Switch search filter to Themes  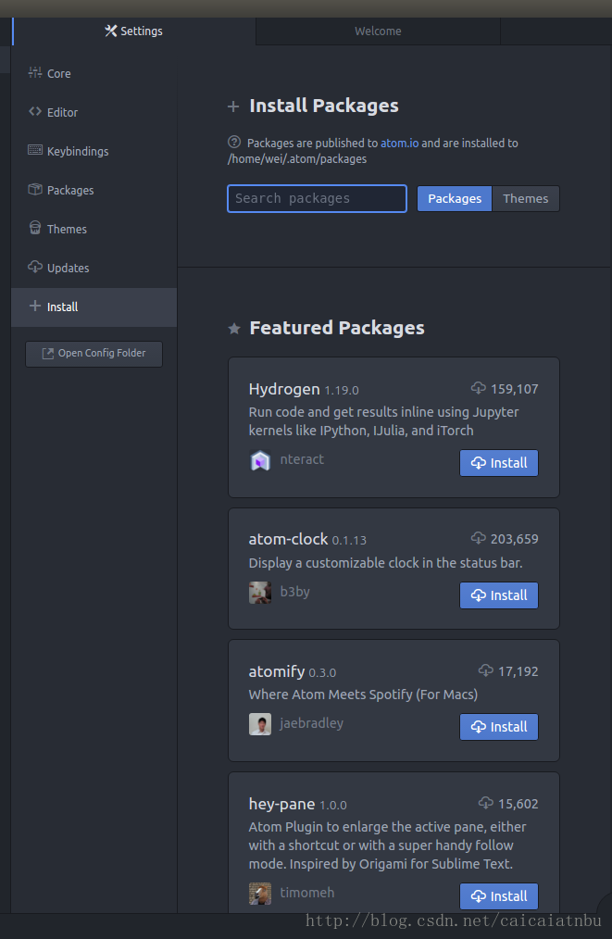point(525,198)
